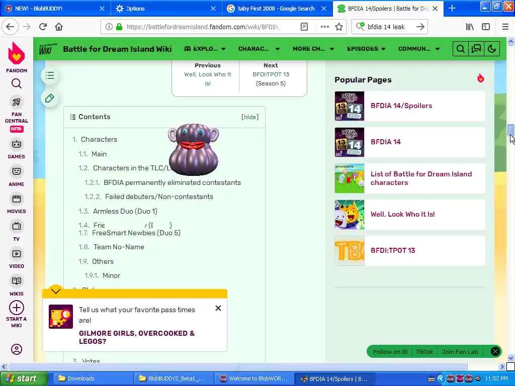Show Firefox sidebars icon
Screen dimensions: 515x386
[486, 27]
